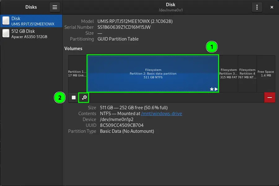
Task: Open the Disks application hamburger menu
Action: click(55, 7)
